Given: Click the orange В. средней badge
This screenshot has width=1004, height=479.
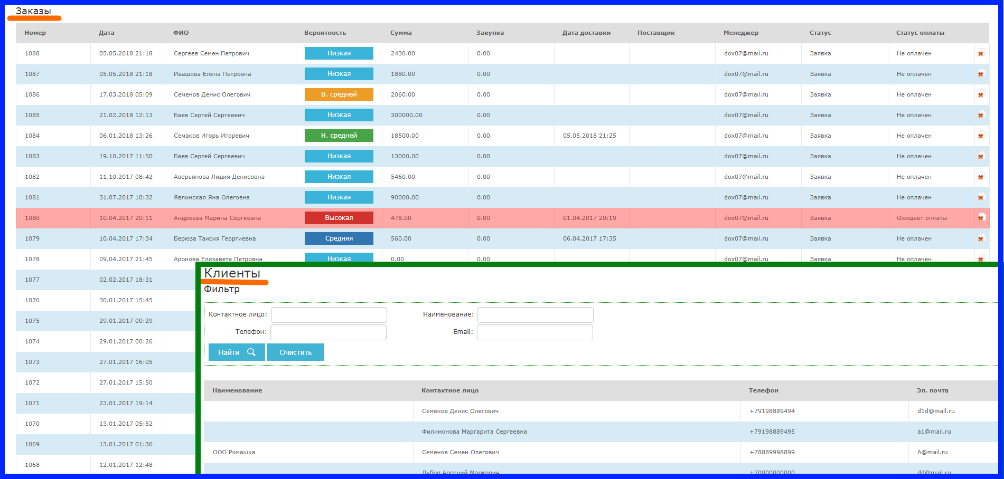Looking at the screenshot, I should pyautogui.click(x=339, y=94).
